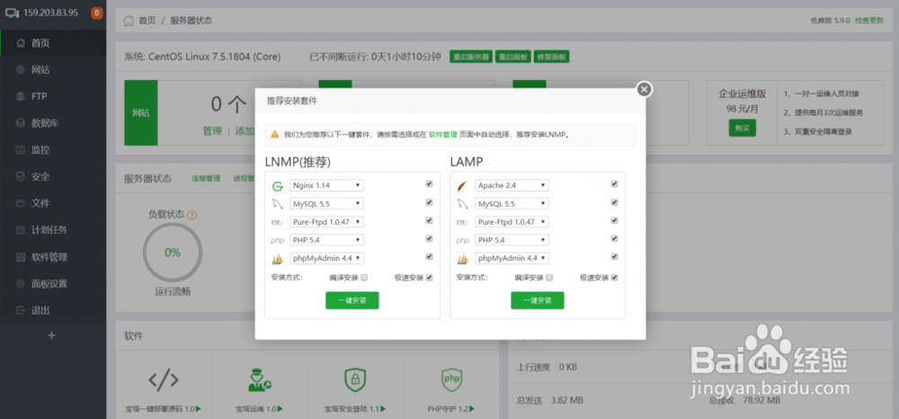Open 数据库 database sidebar item
Viewport: 899px width, 419px height.
point(53,123)
